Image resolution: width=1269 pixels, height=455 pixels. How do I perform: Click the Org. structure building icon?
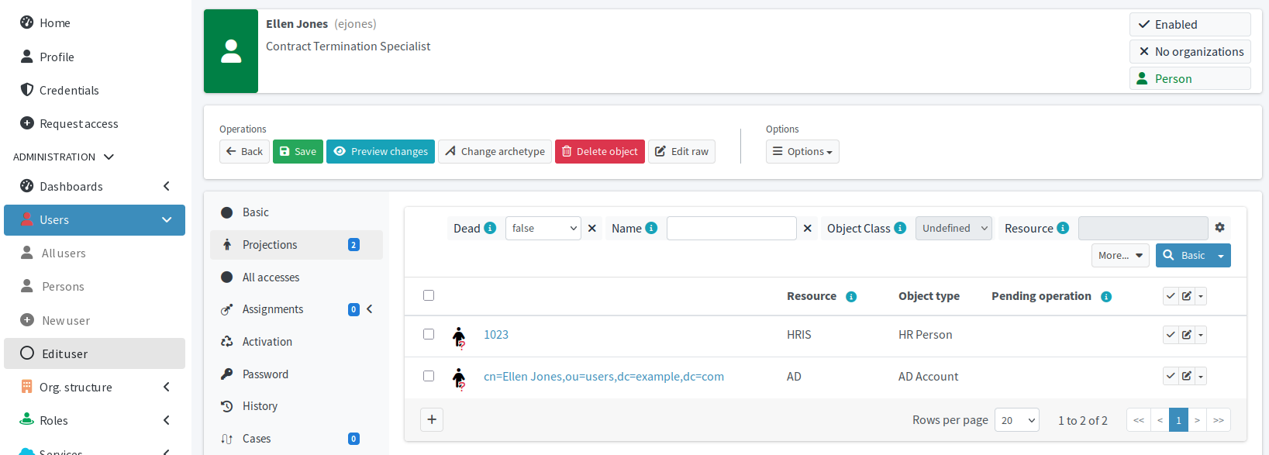[27, 387]
